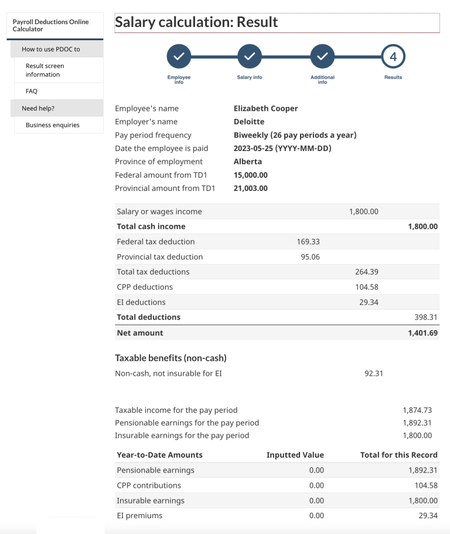Click the EI deductions row
Image resolution: width=450 pixels, height=534 pixels.
[x=278, y=302]
